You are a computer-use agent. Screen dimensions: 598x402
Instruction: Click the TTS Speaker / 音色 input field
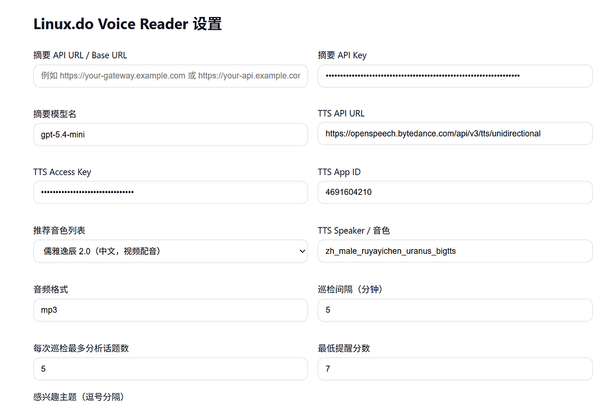455,251
